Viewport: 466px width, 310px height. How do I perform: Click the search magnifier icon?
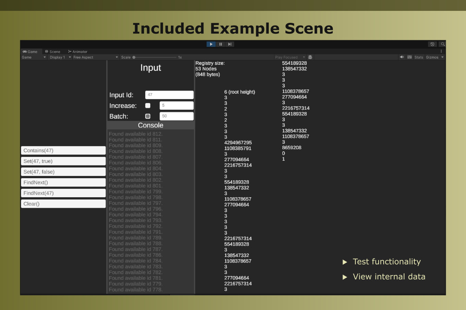(x=442, y=44)
